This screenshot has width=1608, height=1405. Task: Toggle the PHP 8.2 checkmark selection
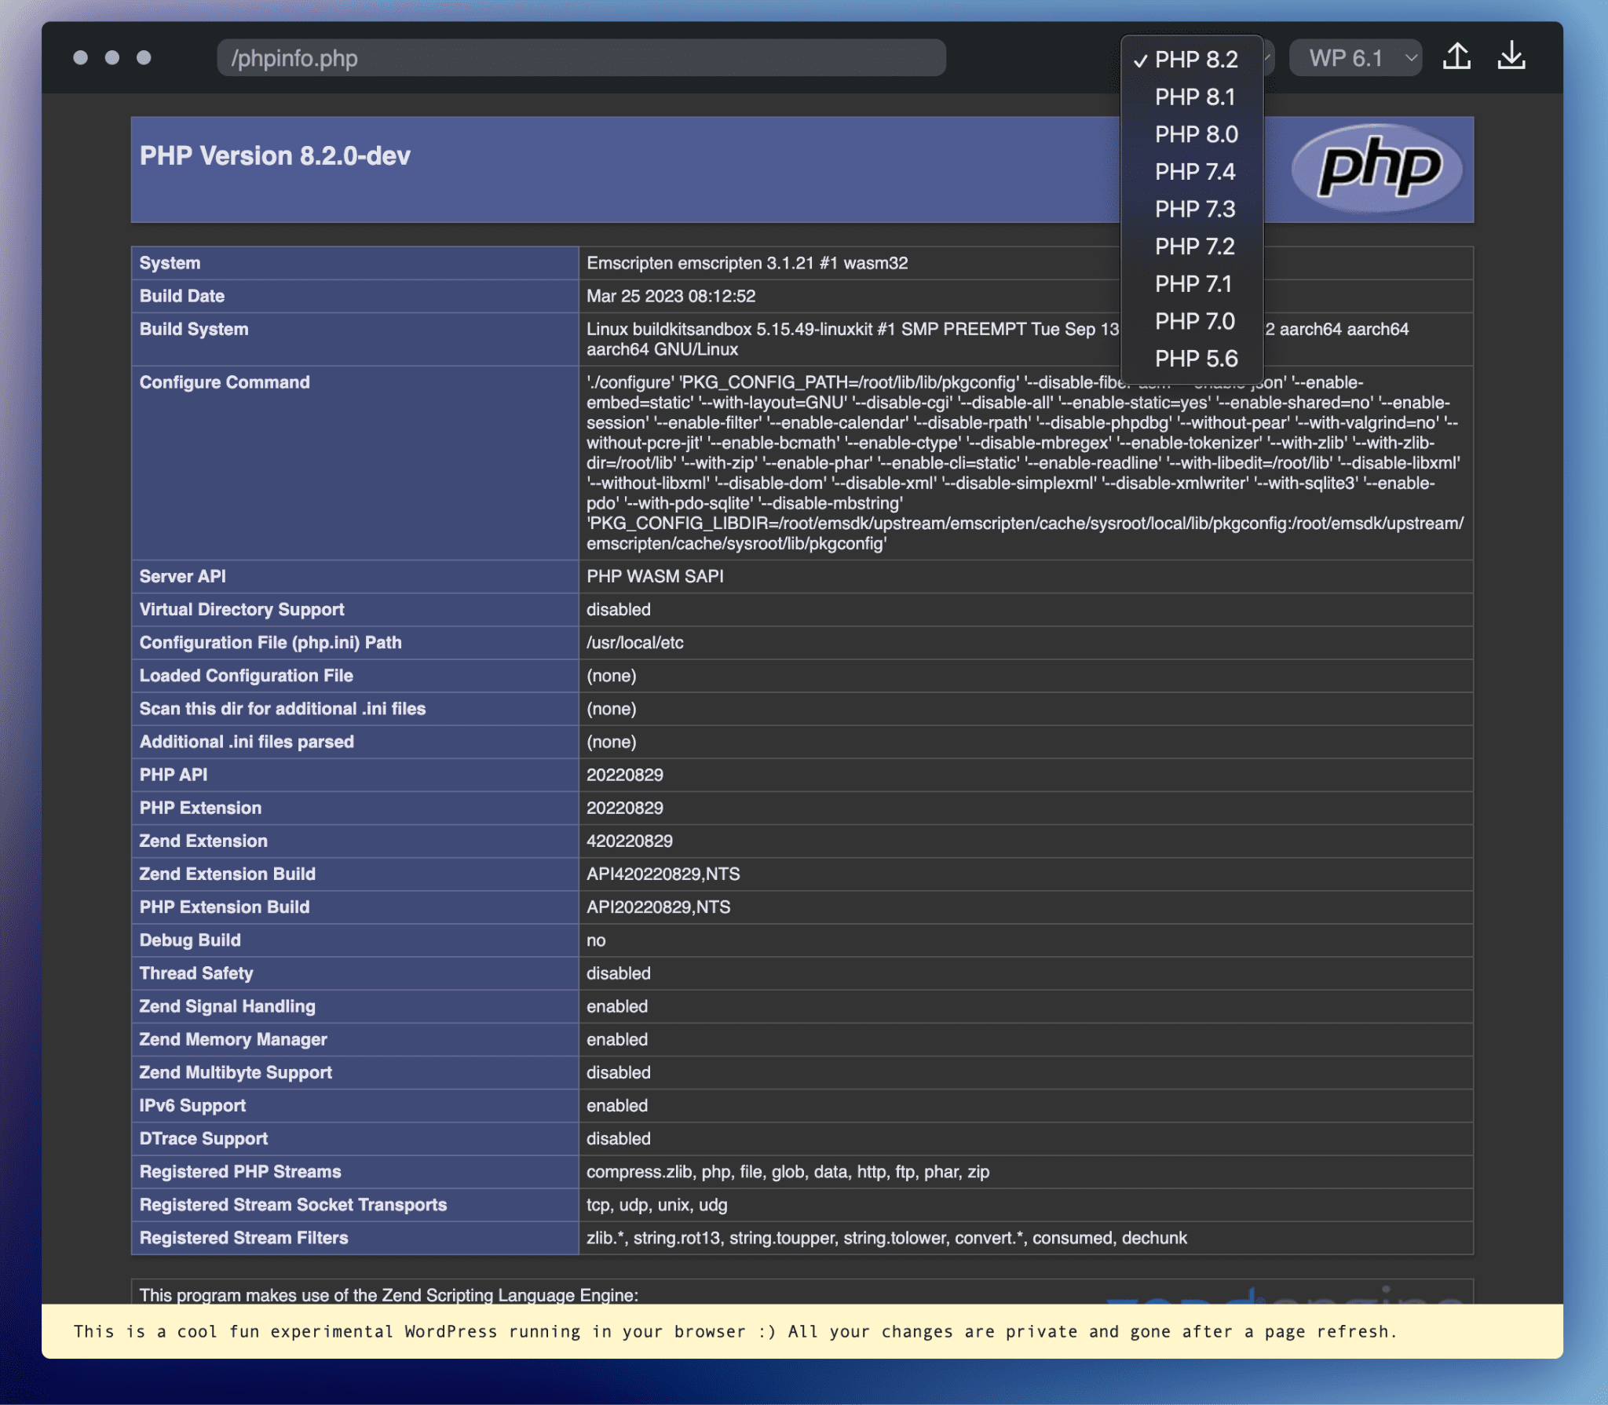[1193, 57]
